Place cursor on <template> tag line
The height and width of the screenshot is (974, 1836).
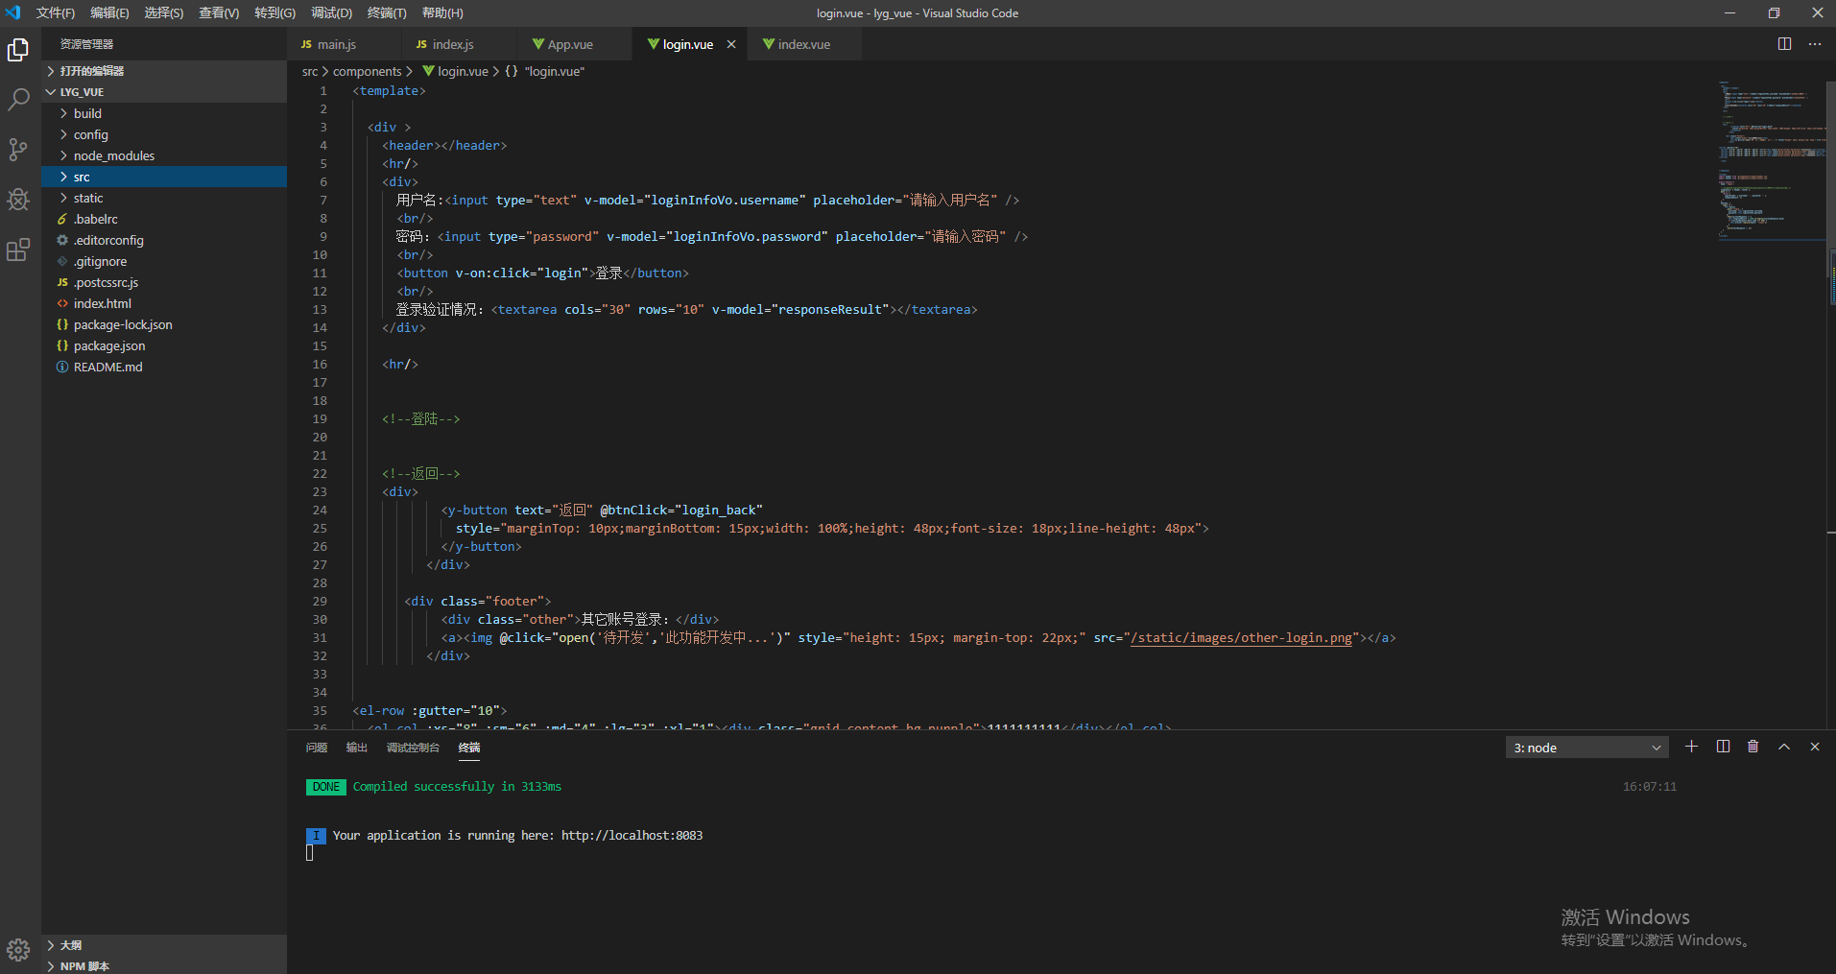389,90
